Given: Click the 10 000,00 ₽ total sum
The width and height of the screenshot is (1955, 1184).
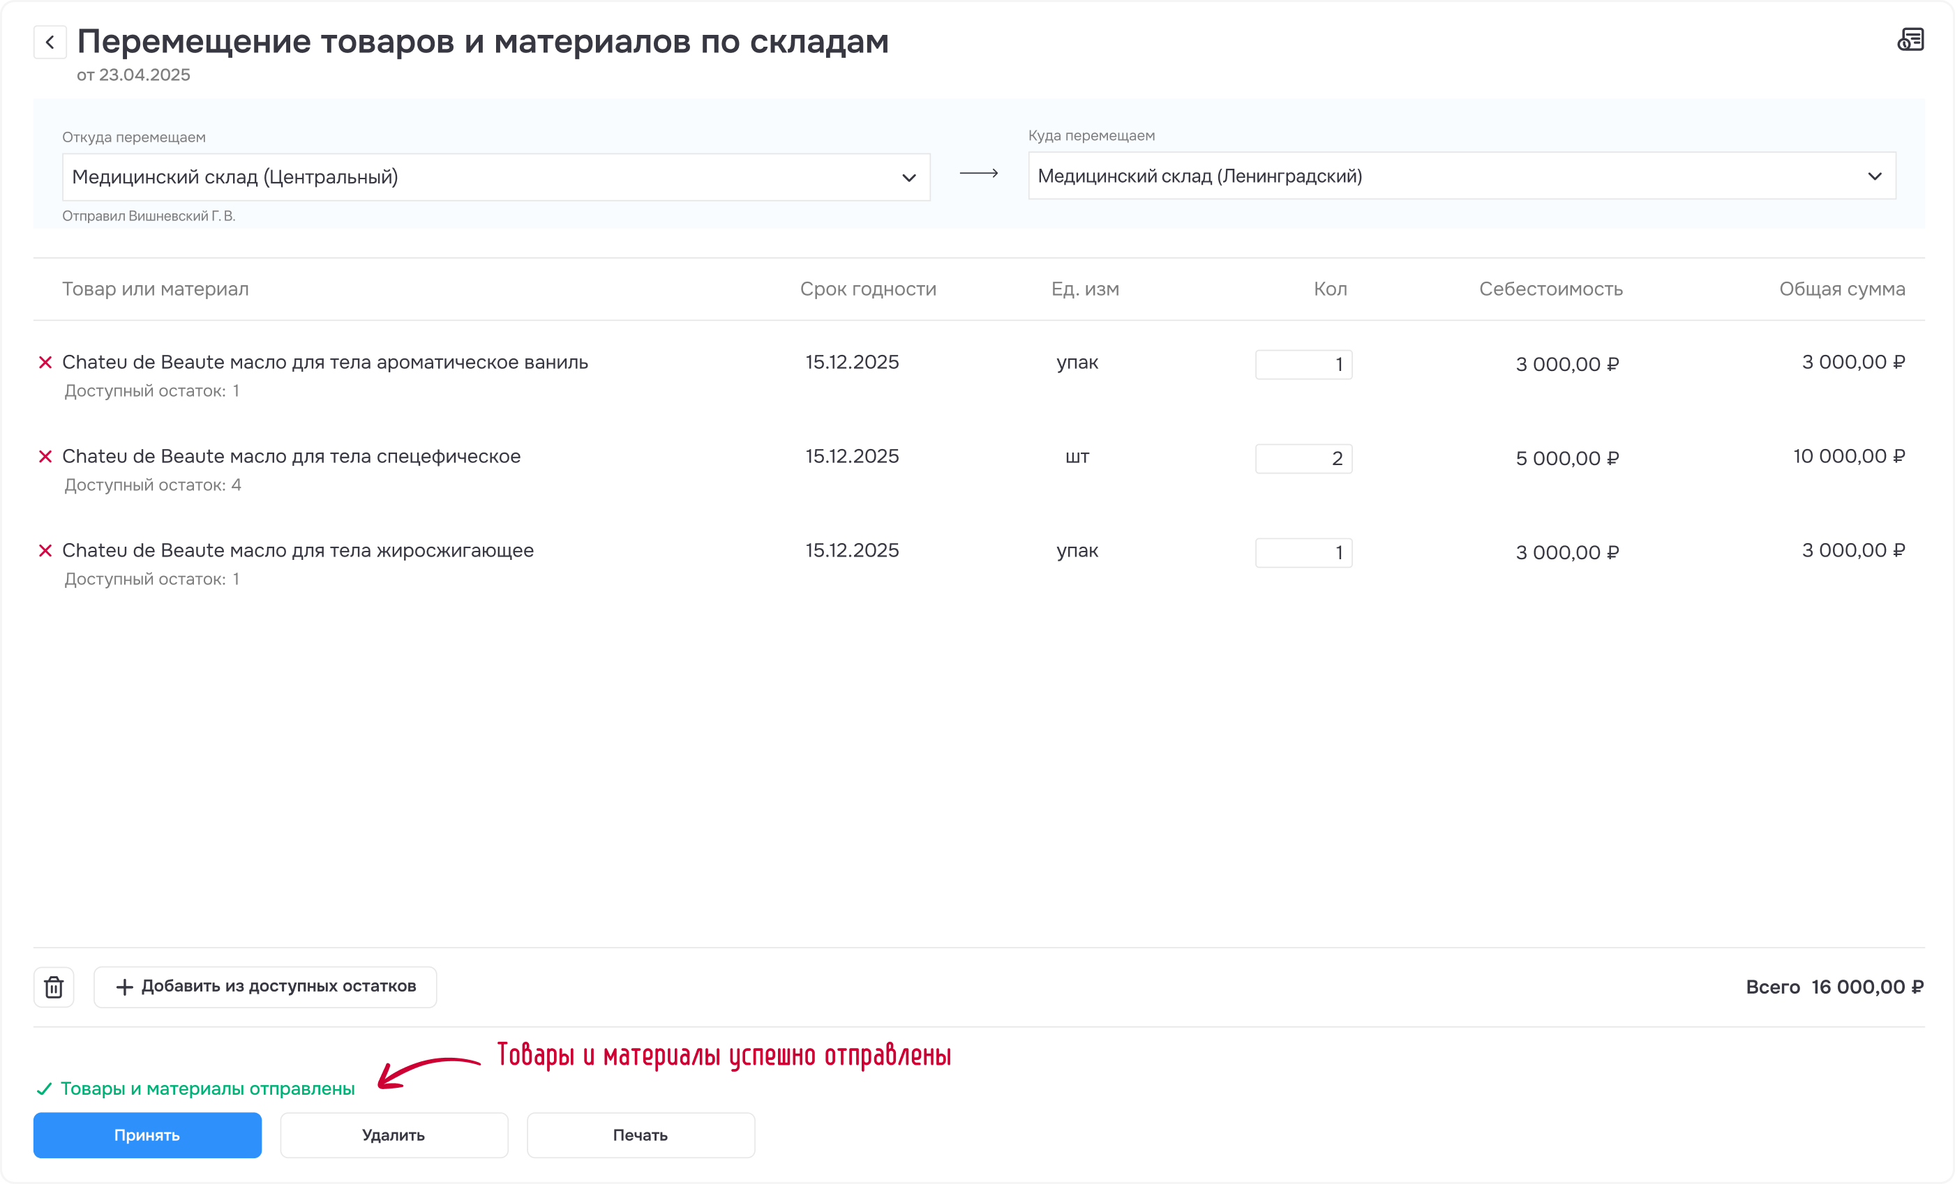Looking at the screenshot, I should (x=1850, y=457).
